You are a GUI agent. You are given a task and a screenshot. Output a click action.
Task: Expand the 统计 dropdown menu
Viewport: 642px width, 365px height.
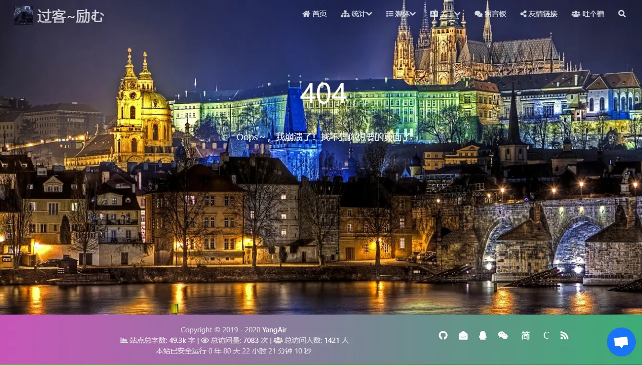(x=357, y=14)
